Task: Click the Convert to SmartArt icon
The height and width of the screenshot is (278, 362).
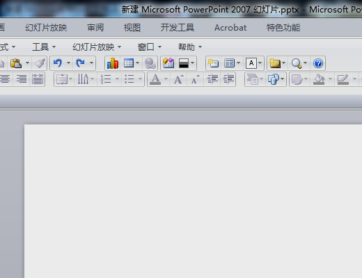Action: (x=253, y=79)
